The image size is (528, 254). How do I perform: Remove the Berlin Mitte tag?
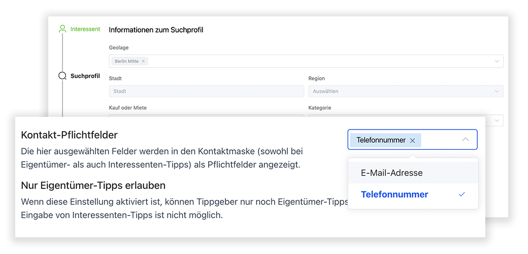(x=143, y=61)
